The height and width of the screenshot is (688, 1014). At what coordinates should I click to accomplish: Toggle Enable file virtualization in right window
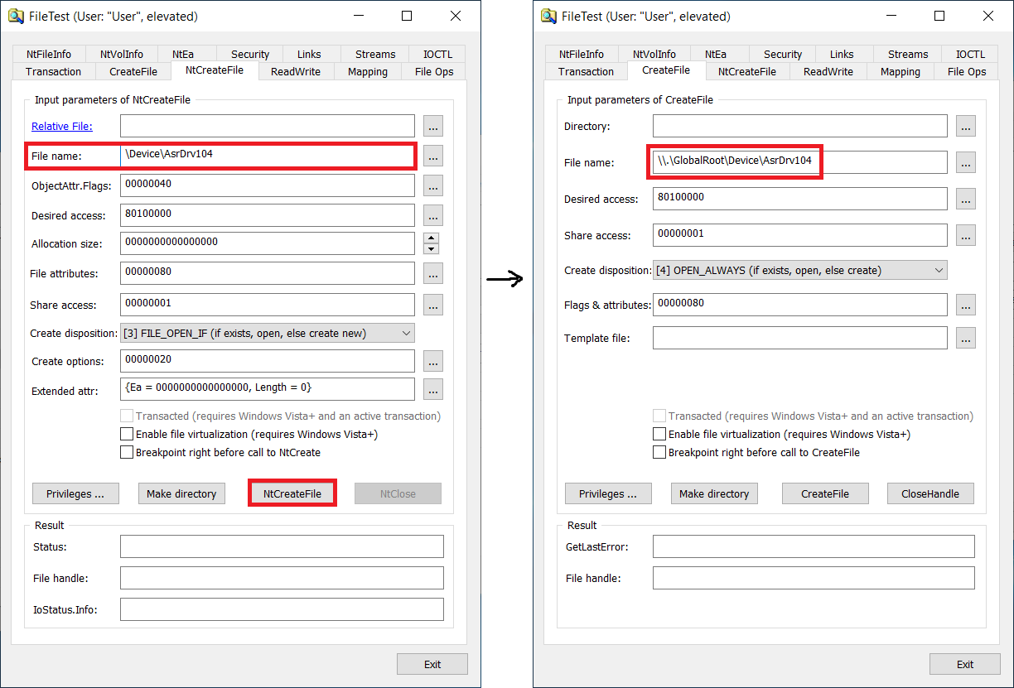click(659, 434)
